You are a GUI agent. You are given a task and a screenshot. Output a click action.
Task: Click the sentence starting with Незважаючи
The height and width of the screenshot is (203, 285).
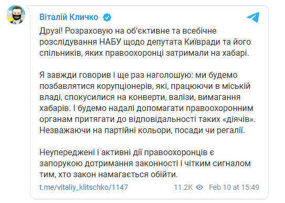tap(142, 130)
